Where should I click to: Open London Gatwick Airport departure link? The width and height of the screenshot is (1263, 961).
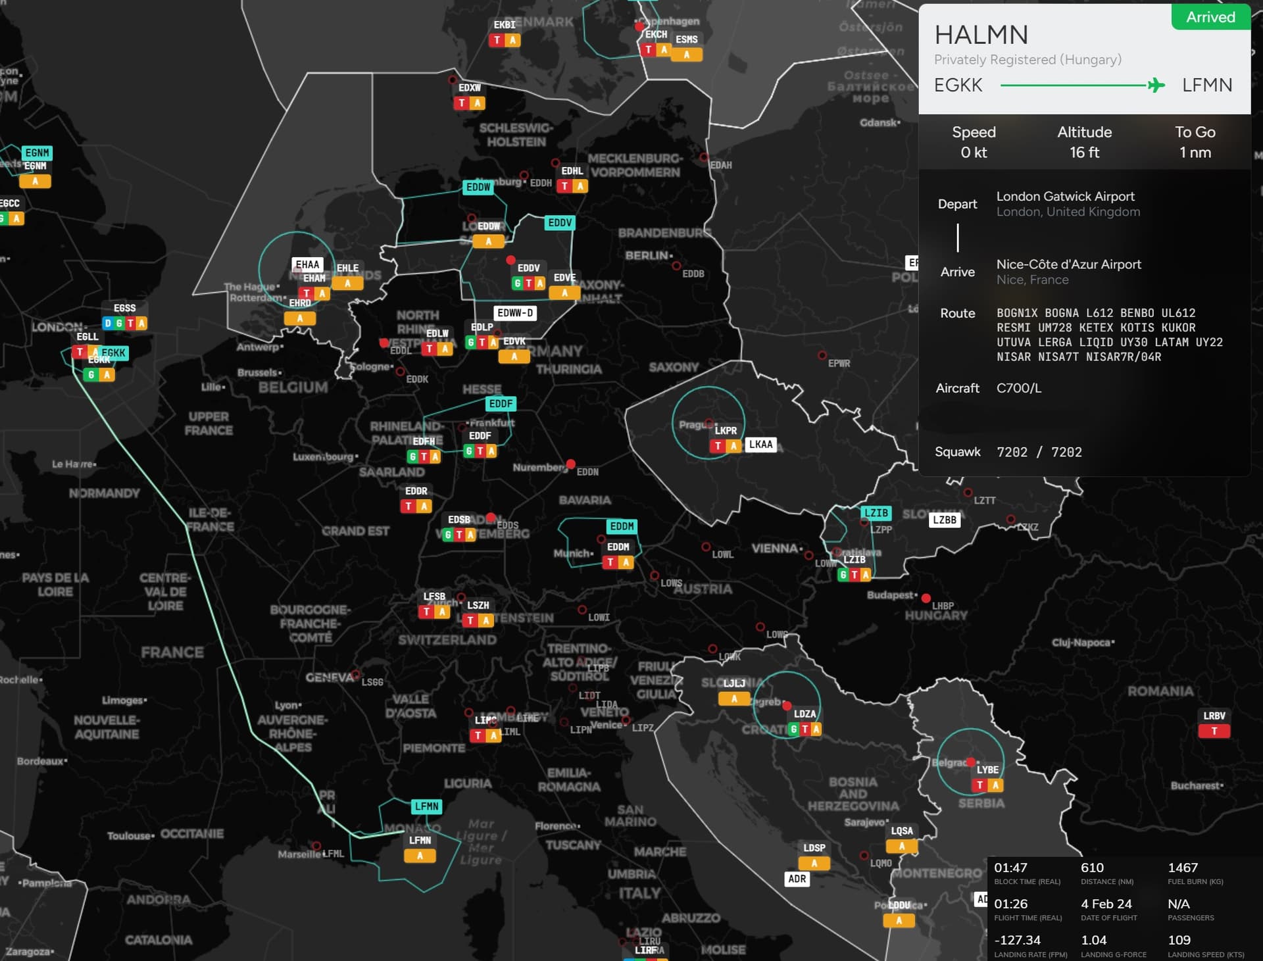pyautogui.click(x=1065, y=196)
